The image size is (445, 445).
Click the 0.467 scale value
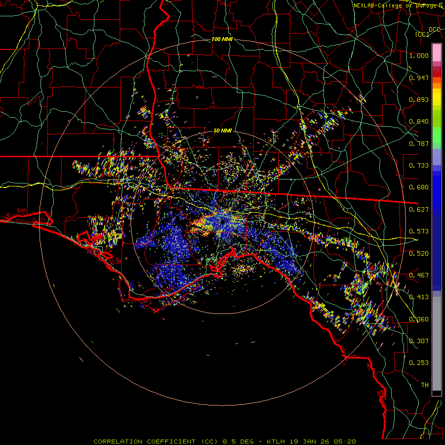(419, 275)
